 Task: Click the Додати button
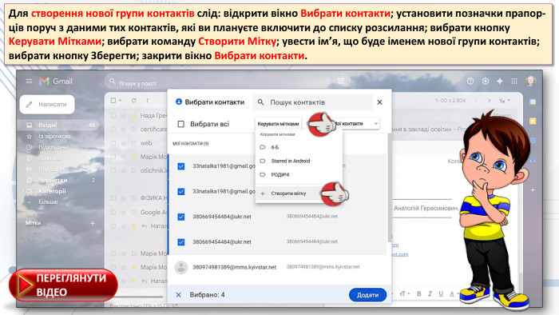[x=367, y=295]
